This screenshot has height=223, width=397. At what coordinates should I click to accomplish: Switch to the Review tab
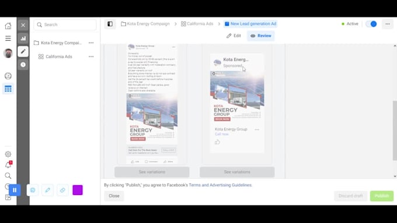(x=261, y=36)
